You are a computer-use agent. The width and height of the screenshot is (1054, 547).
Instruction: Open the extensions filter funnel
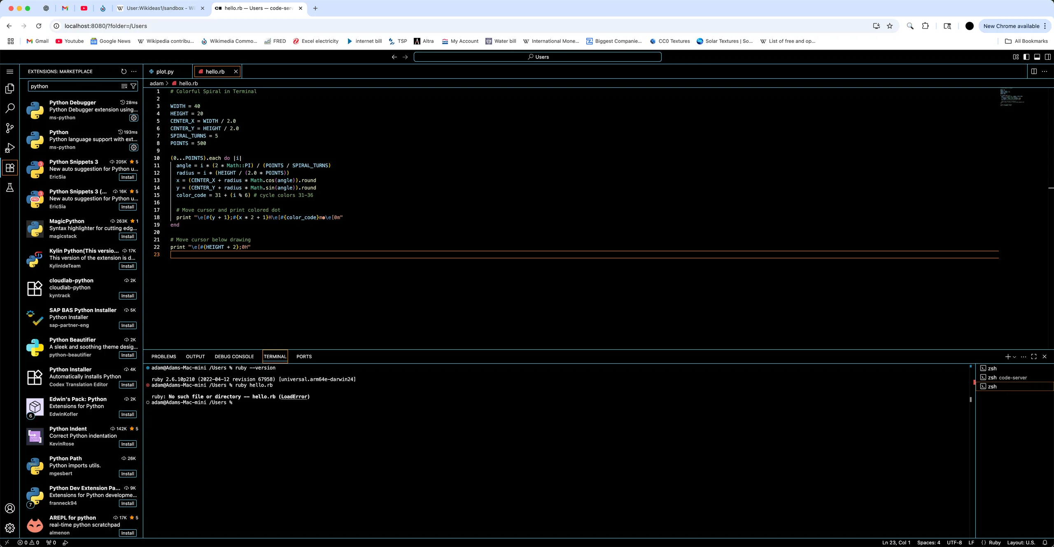pos(133,86)
